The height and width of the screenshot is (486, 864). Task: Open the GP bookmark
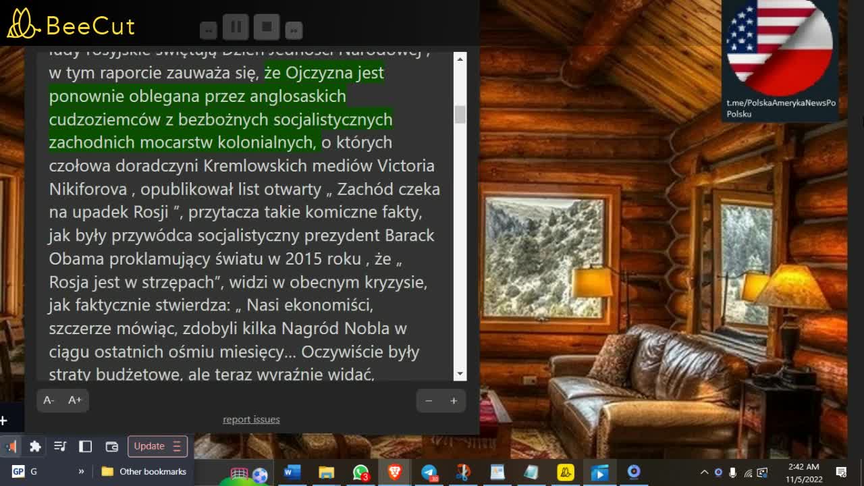pyautogui.click(x=24, y=472)
